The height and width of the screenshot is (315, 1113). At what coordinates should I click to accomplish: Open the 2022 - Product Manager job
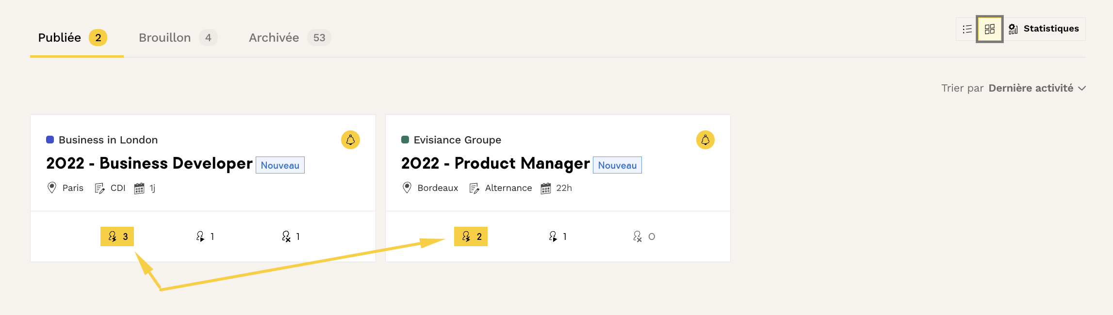(495, 164)
